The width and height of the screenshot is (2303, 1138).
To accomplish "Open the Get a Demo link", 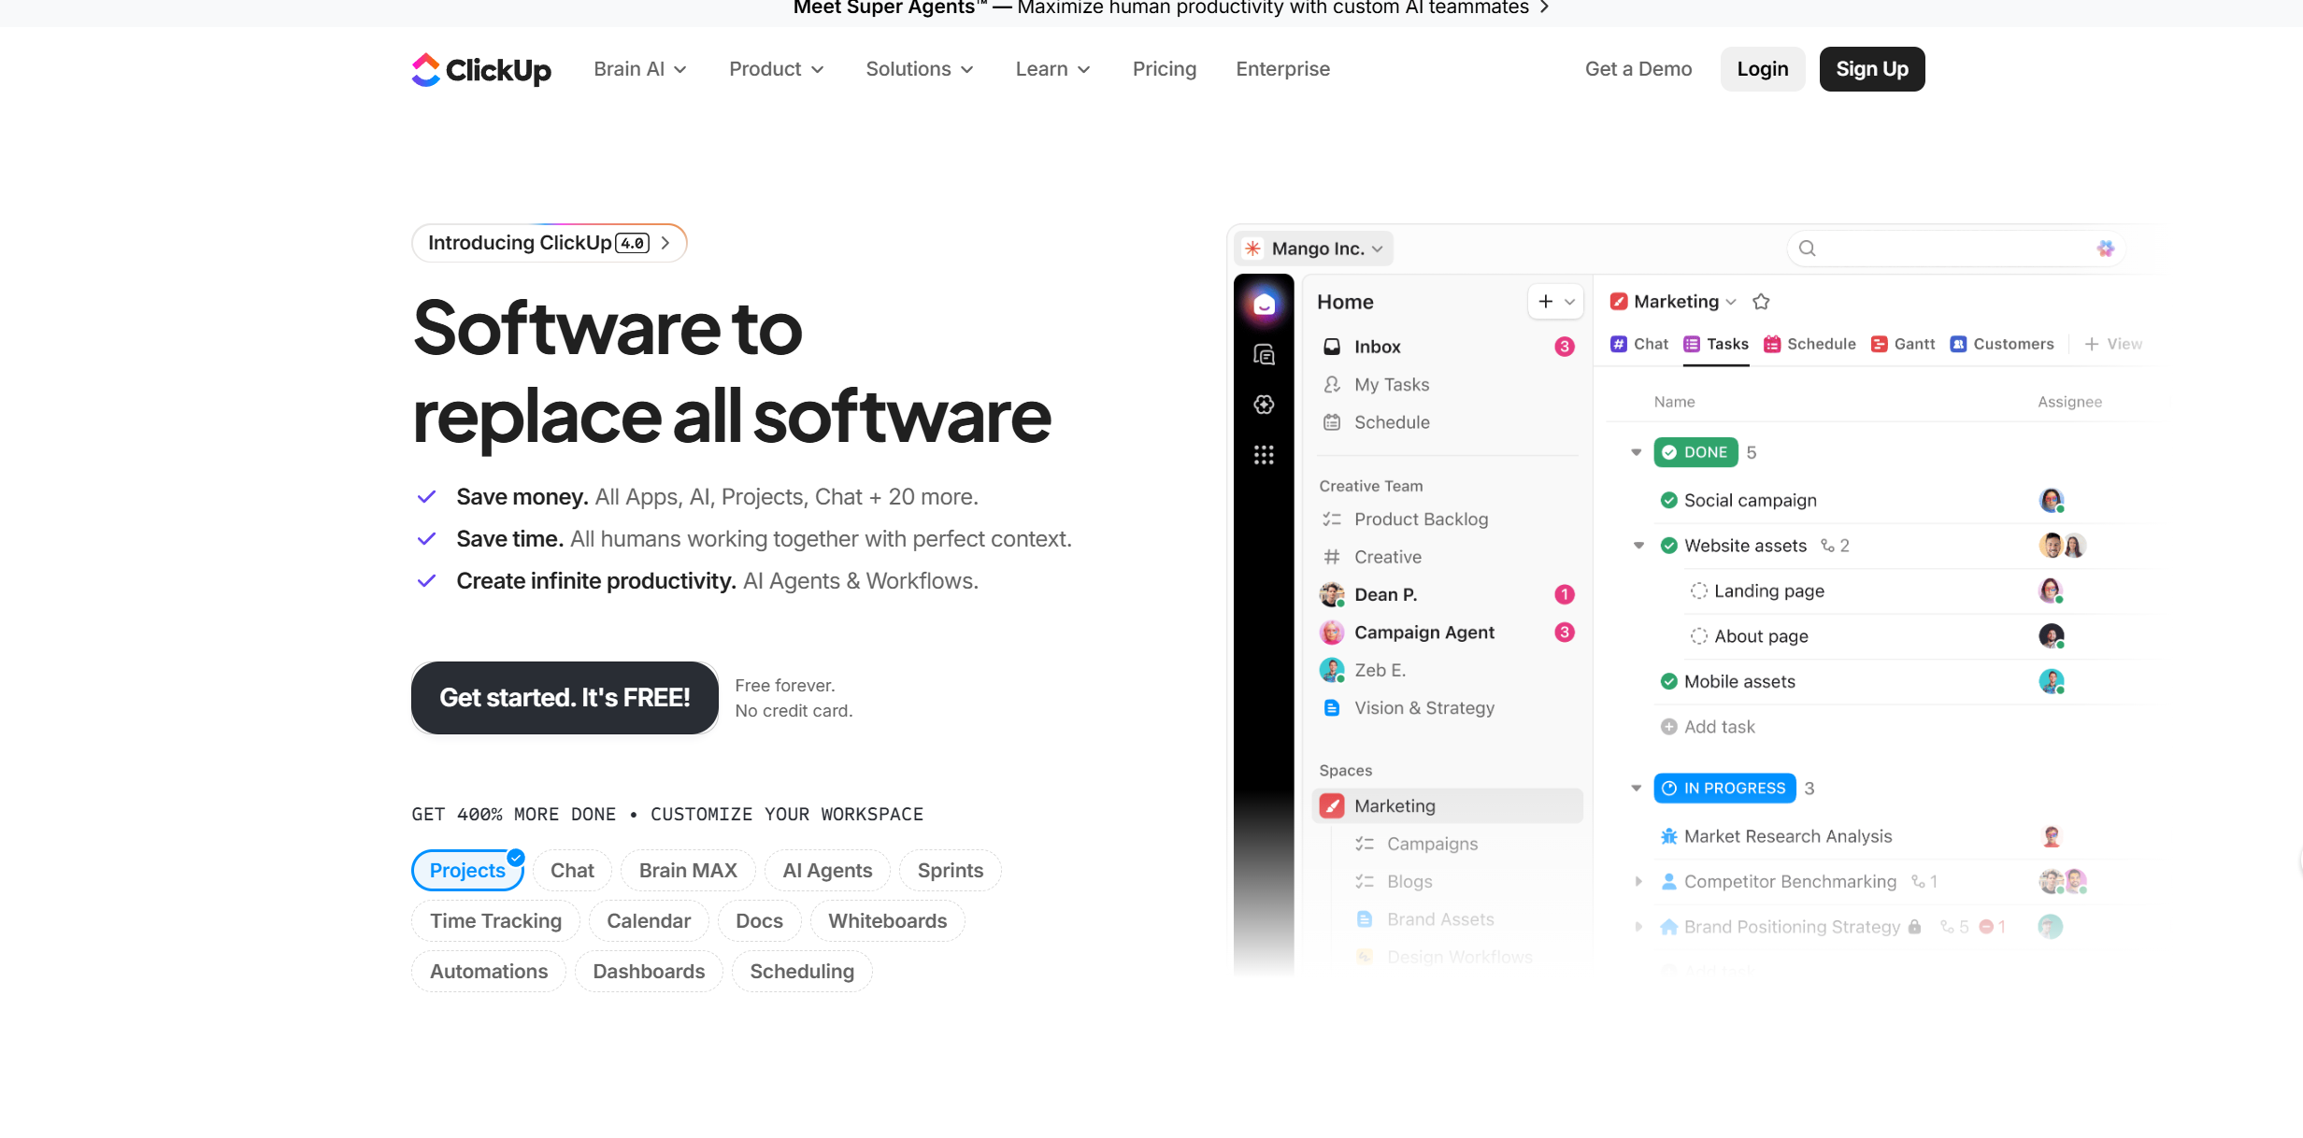I will (x=1638, y=69).
